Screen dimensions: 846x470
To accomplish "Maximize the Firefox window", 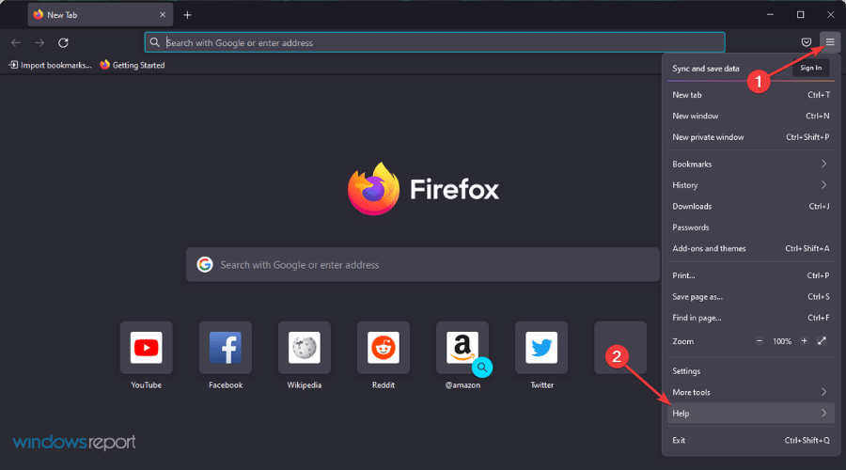I will tap(800, 14).
